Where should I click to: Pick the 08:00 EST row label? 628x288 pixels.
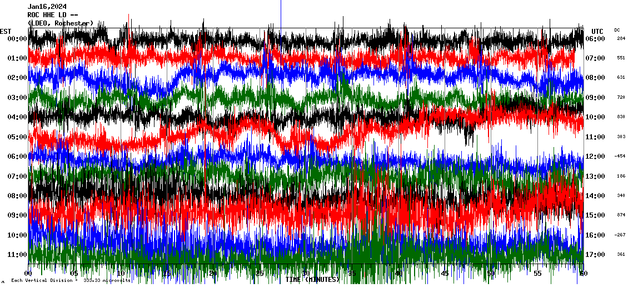[17, 195]
